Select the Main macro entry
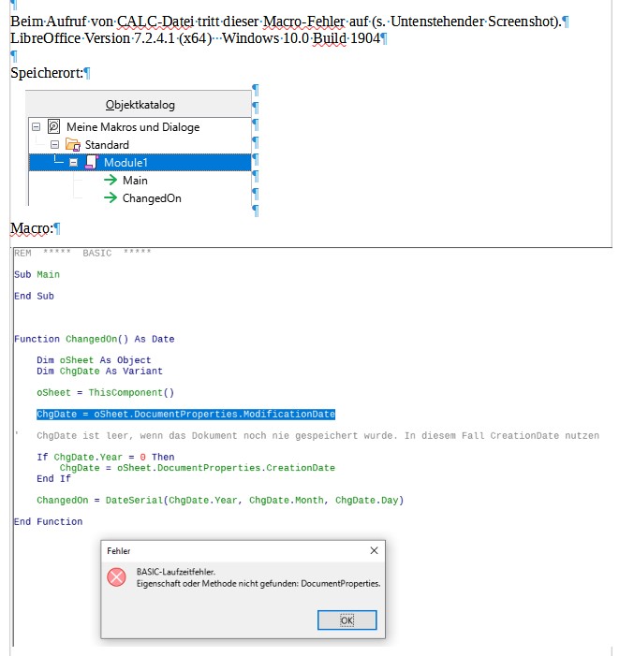Viewport: 634px width, 656px height. [x=135, y=181]
